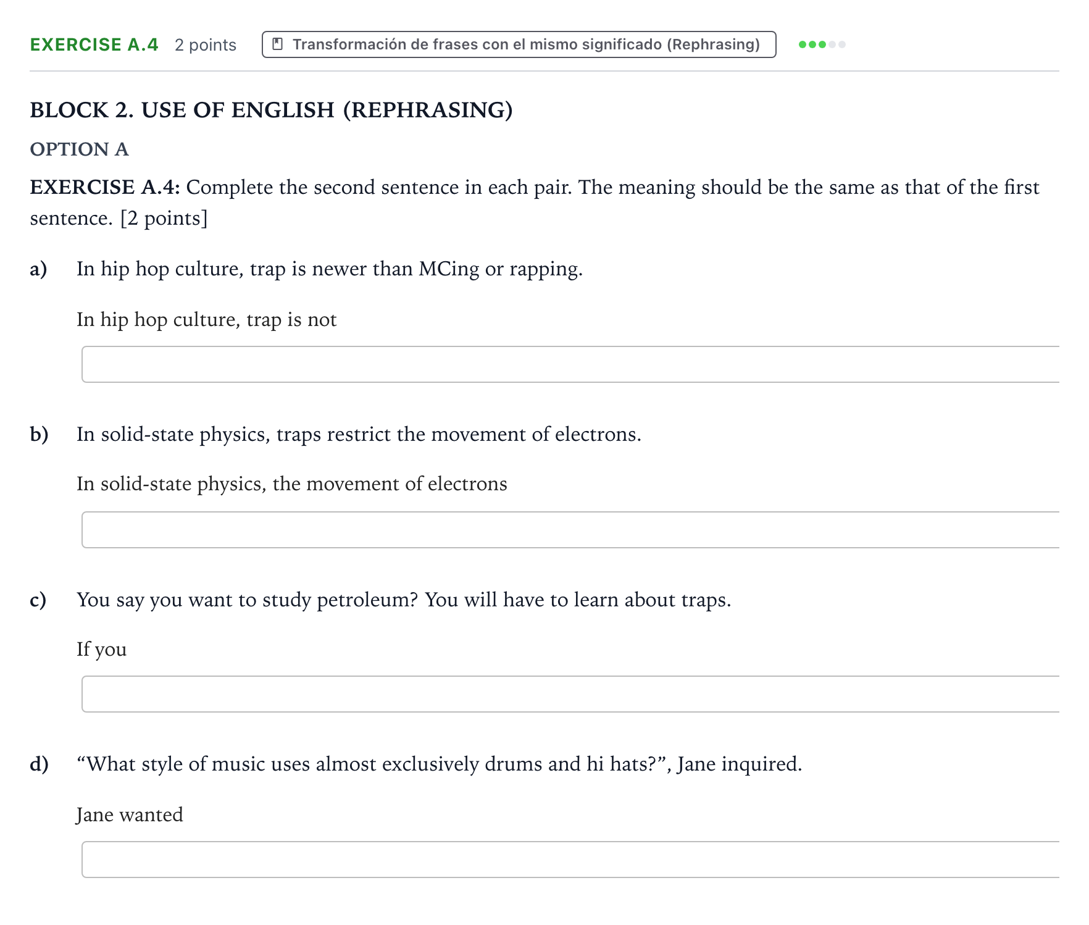1089x925 pixels.
Task: Click answer field for sentence a) trap is not
Action: (x=570, y=364)
